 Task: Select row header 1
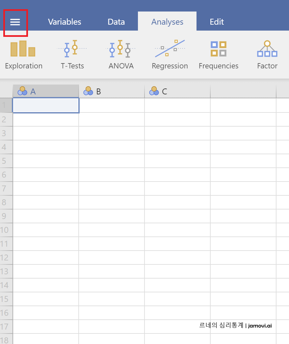6,105
